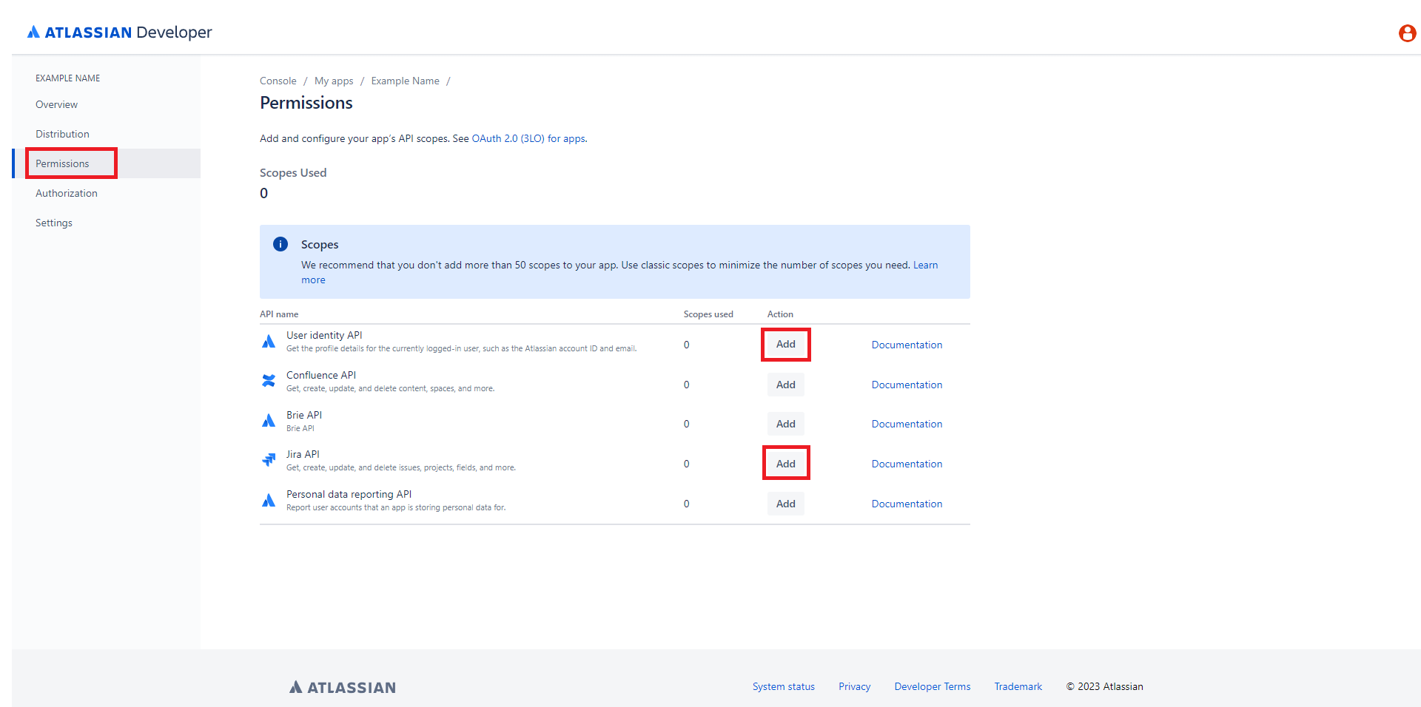
Task: Click the footer Atlassian logo
Action: tap(343, 687)
